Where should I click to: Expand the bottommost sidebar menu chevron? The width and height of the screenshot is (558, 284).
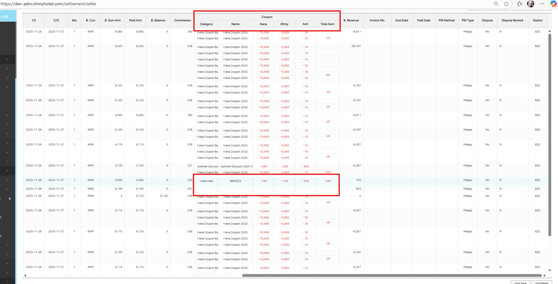click(x=7, y=273)
